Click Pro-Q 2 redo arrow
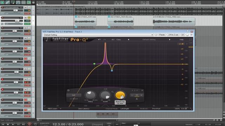This screenshot has height=126, width=225. click(x=104, y=40)
